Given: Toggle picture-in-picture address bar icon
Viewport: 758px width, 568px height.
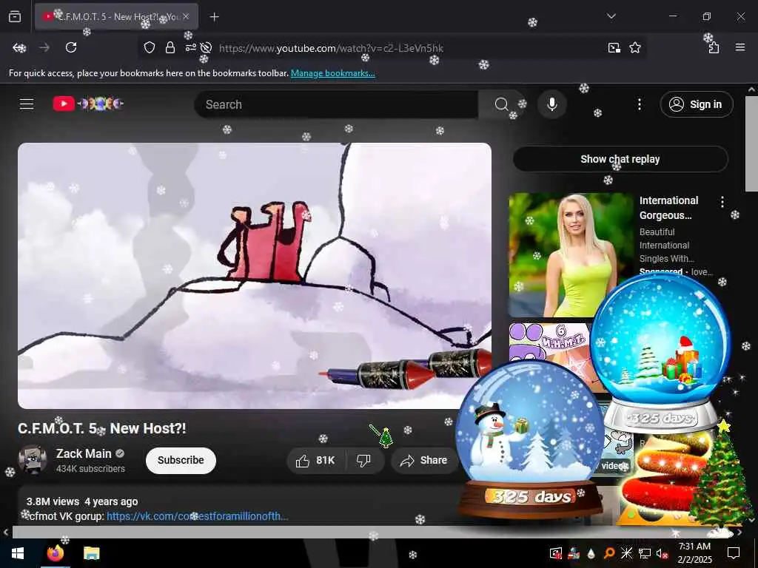Looking at the screenshot, I should click(x=614, y=47).
